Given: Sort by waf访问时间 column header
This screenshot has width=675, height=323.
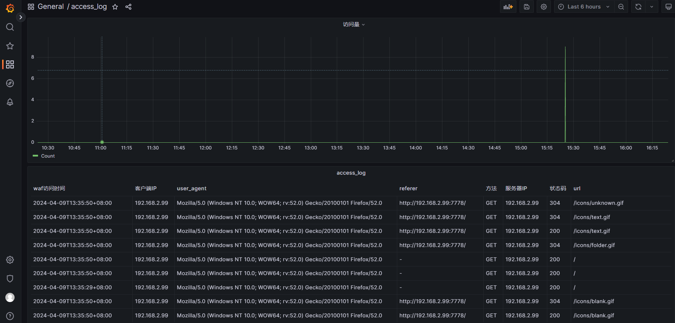Looking at the screenshot, I should pyautogui.click(x=49, y=188).
